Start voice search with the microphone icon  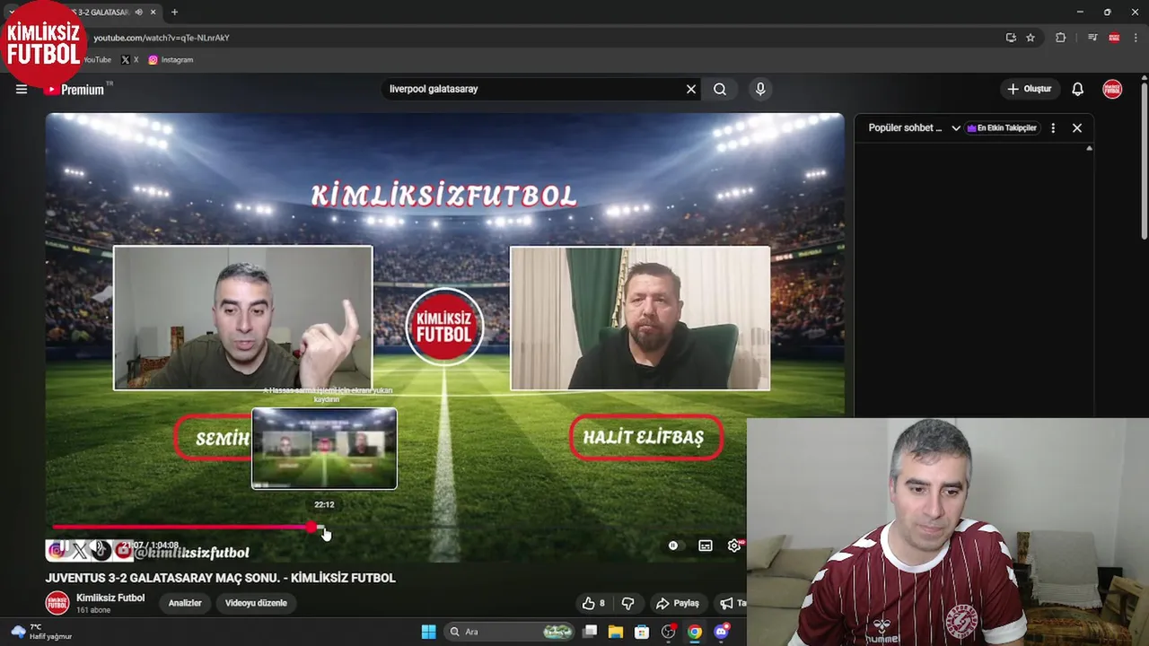(760, 89)
